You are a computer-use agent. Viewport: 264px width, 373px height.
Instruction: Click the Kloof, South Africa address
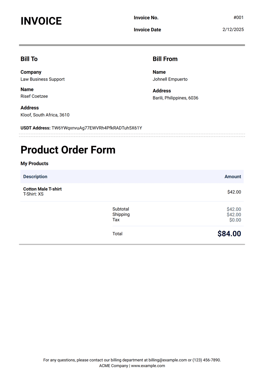click(45, 115)
